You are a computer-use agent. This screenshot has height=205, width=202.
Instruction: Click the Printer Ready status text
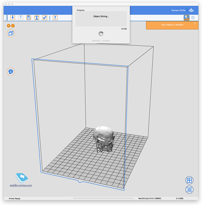[15, 198]
